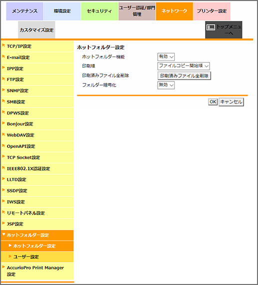
Task: Click arrow icon beside IPP設定
Action: tap(3, 67)
